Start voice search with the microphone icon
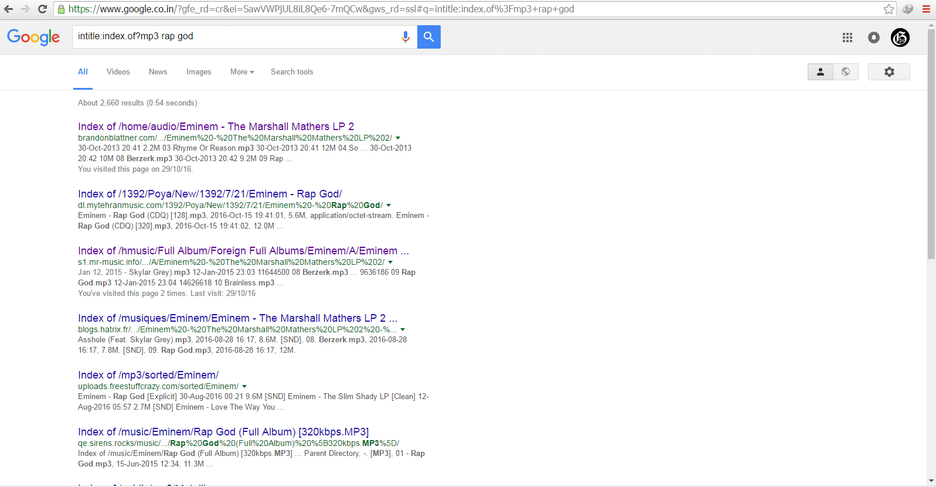The width and height of the screenshot is (936, 487). [x=405, y=37]
